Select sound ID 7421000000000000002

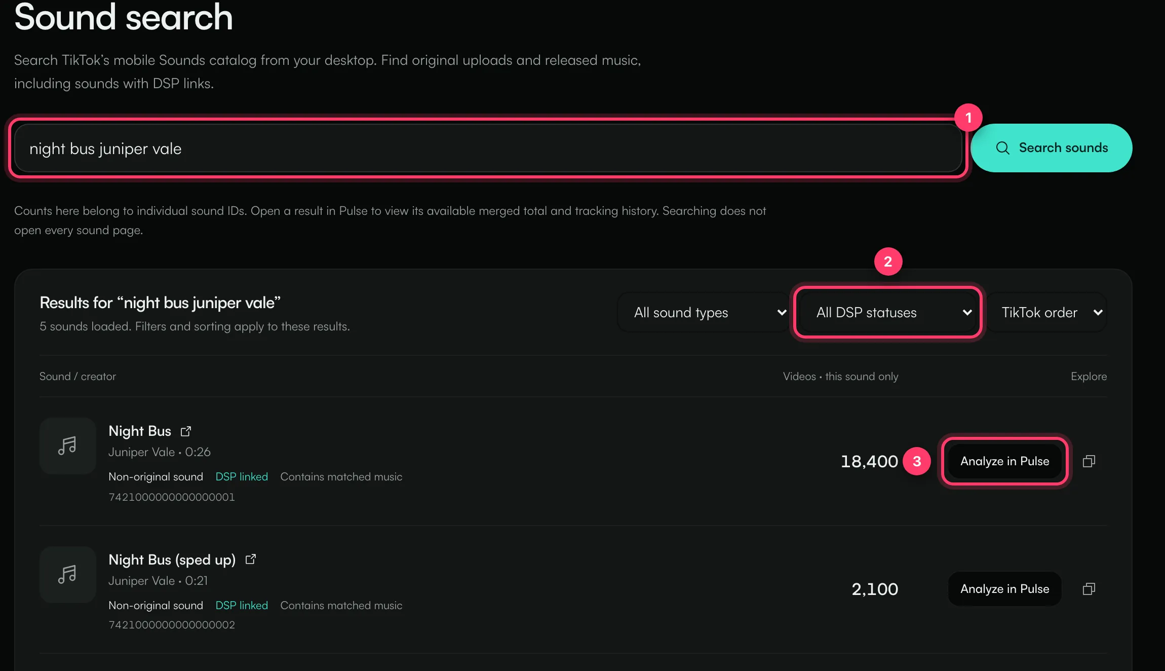(172, 625)
